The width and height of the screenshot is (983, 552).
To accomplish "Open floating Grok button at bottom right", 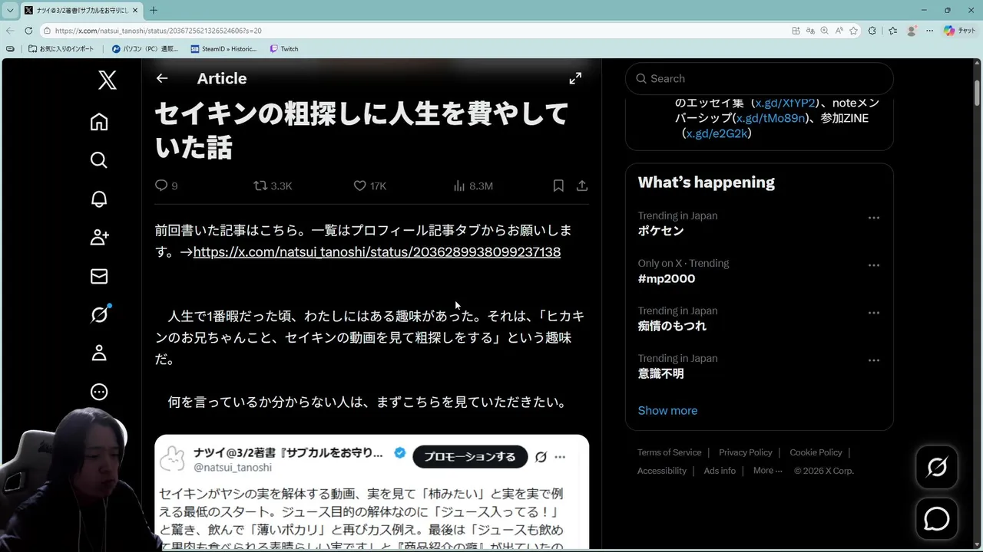I will coord(937,467).
